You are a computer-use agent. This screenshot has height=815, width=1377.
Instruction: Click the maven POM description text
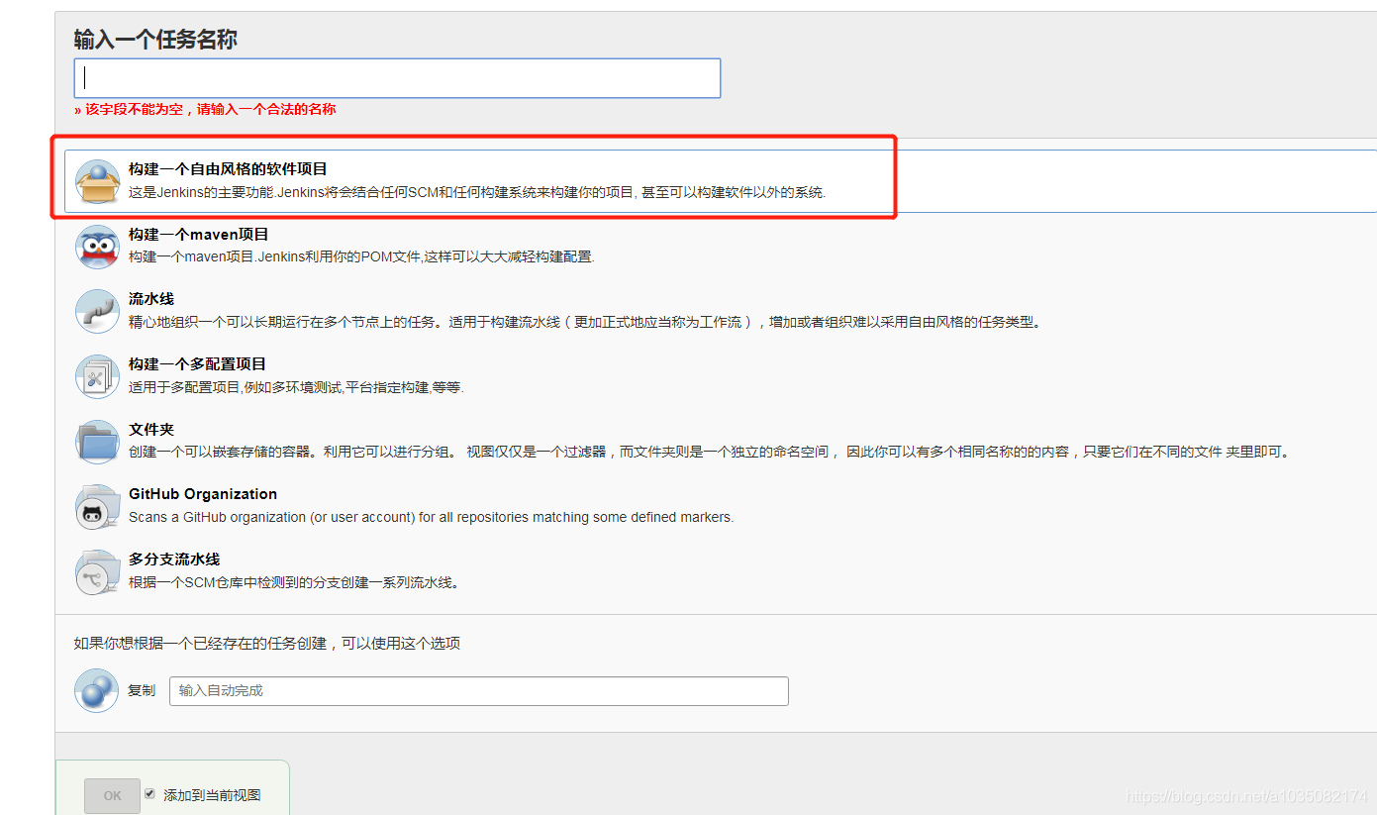pyautogui.click(x=361, y=257)
